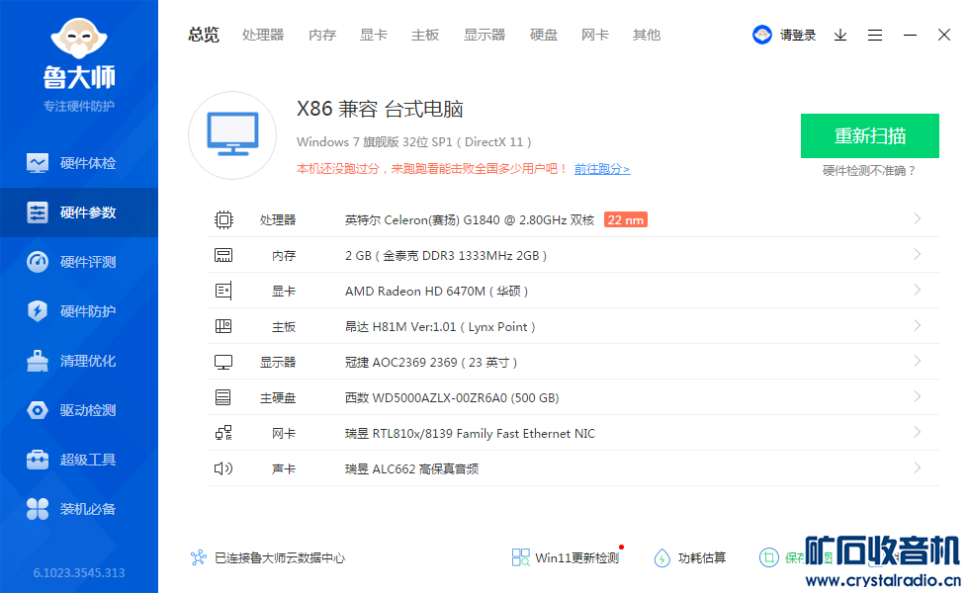Viewport: 969px width, 593px height.
Task: Select ALC662 audio text
Action: (411, 468)
